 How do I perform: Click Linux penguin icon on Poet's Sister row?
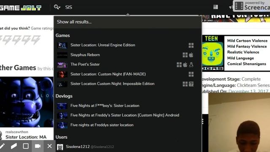point(191,65)
